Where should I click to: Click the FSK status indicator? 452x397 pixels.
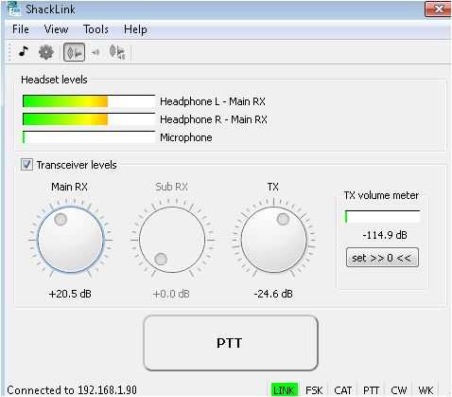[314, 390]
